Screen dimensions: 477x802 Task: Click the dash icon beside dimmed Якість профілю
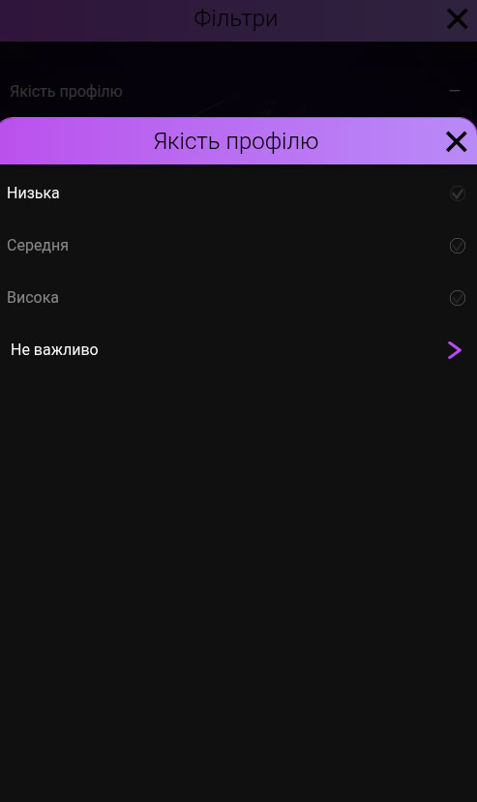[455, 91]
